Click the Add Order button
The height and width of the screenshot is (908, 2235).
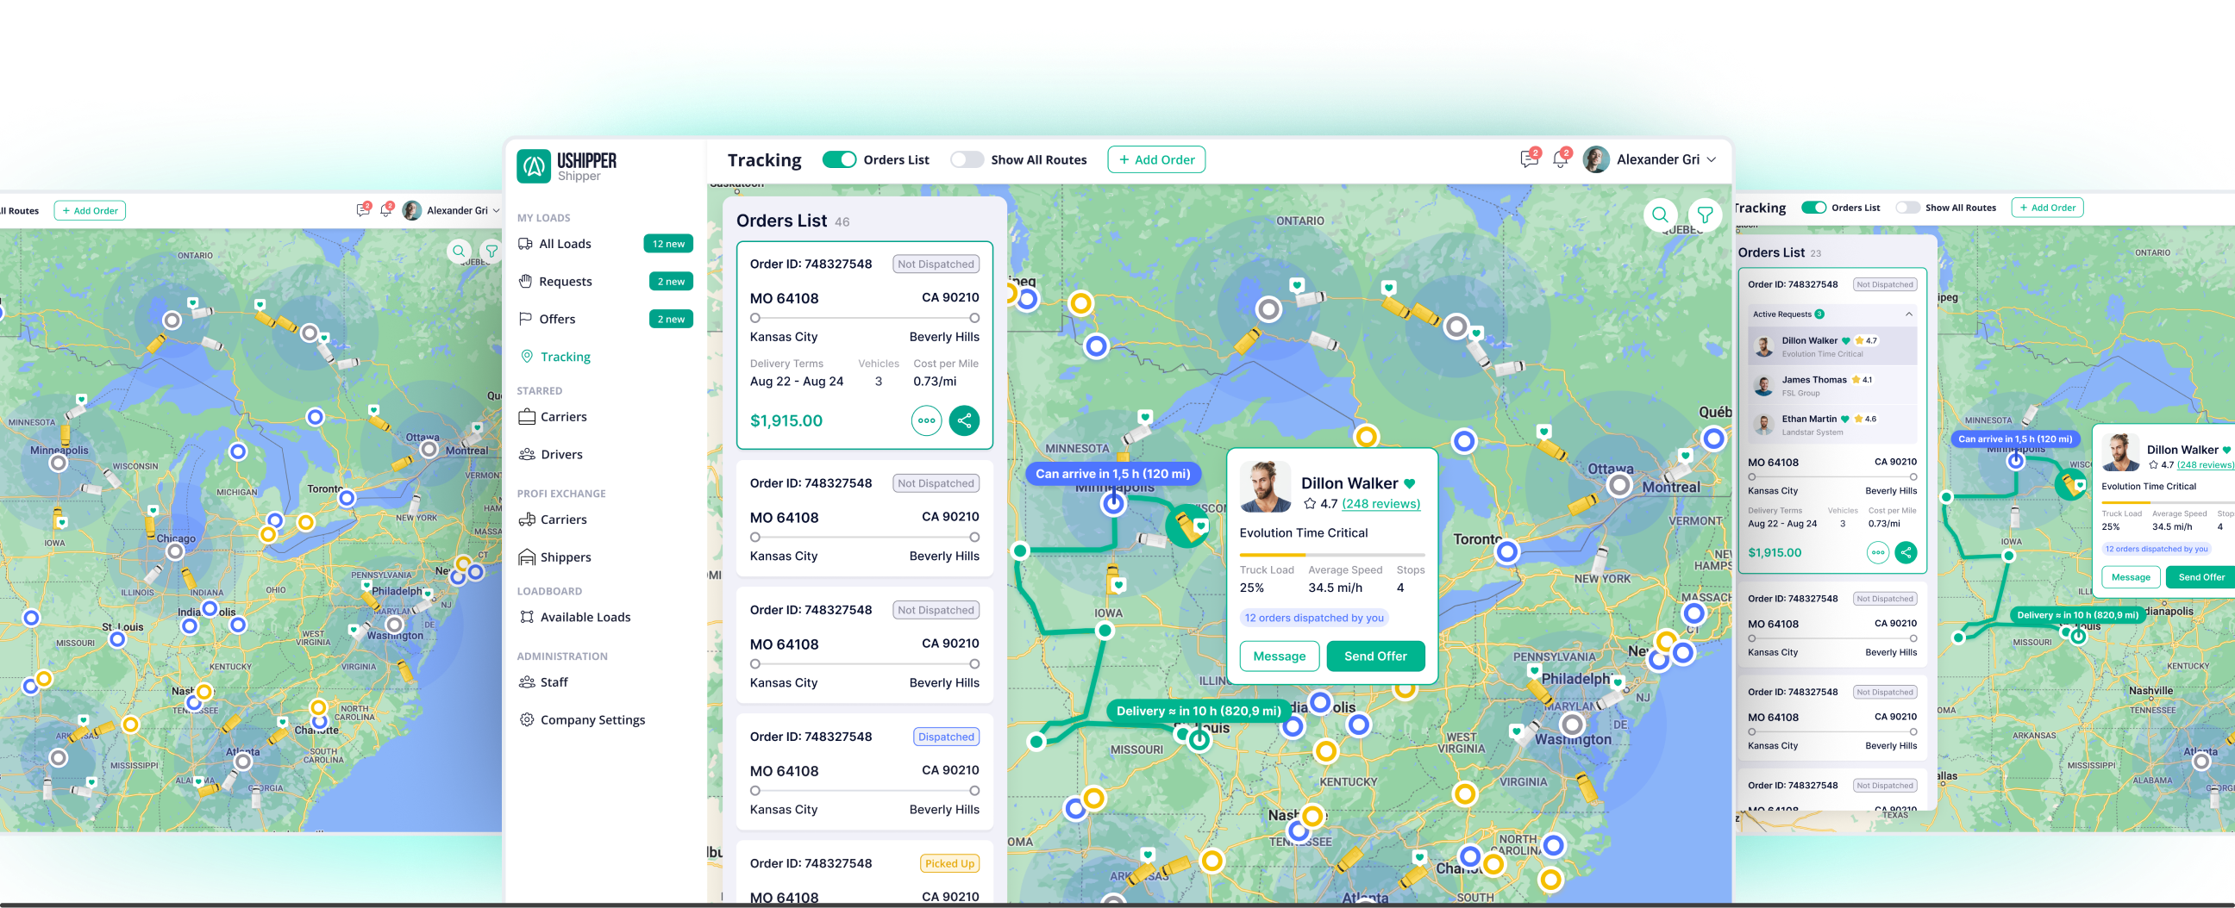click(1155, 159)
